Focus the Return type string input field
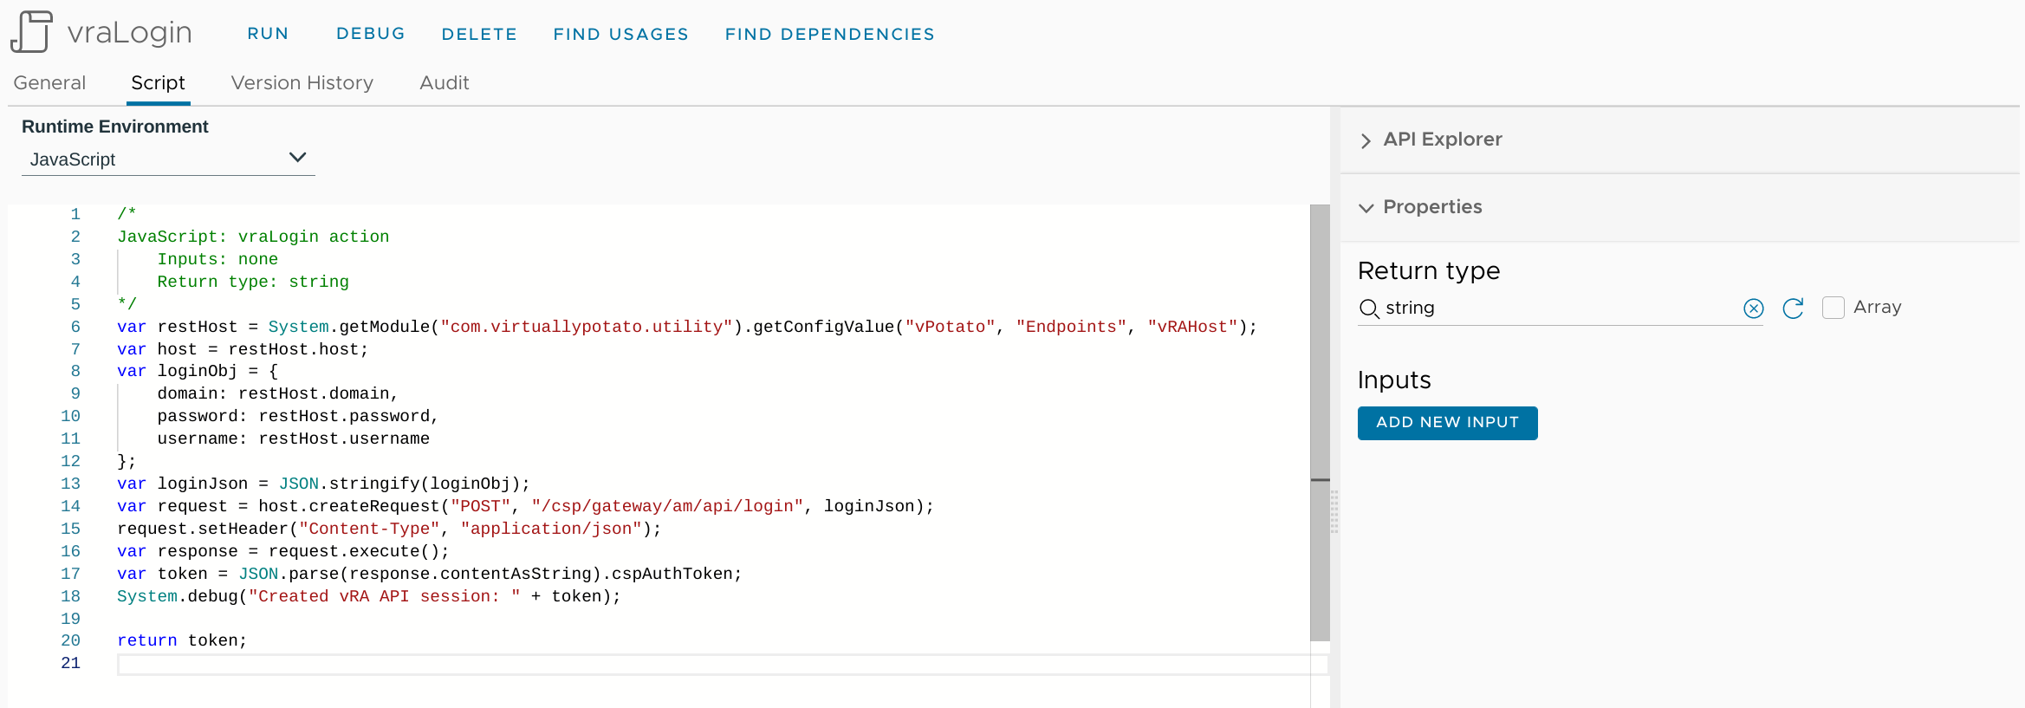 (1560, 309)
